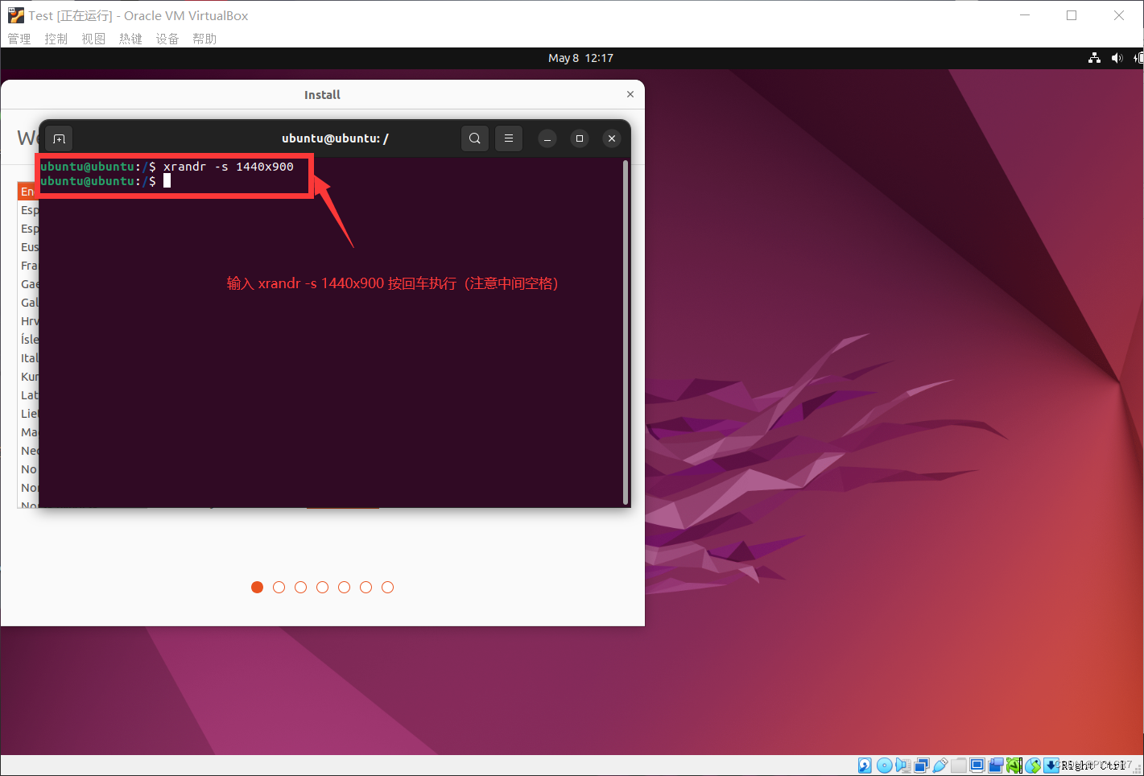Click the VirtualBox window maximize button
The width and height of the screenshot is (1144, 776).
point(1072,15)
